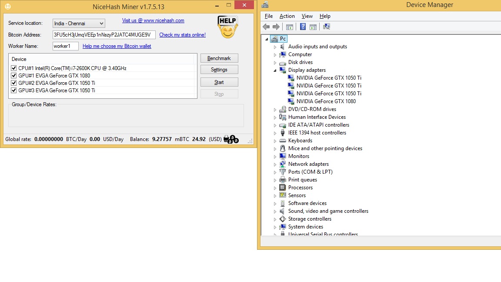The height and width of the screenshot is (282, 501).
Task: Collapse the Pc root node
Action: 267,39
